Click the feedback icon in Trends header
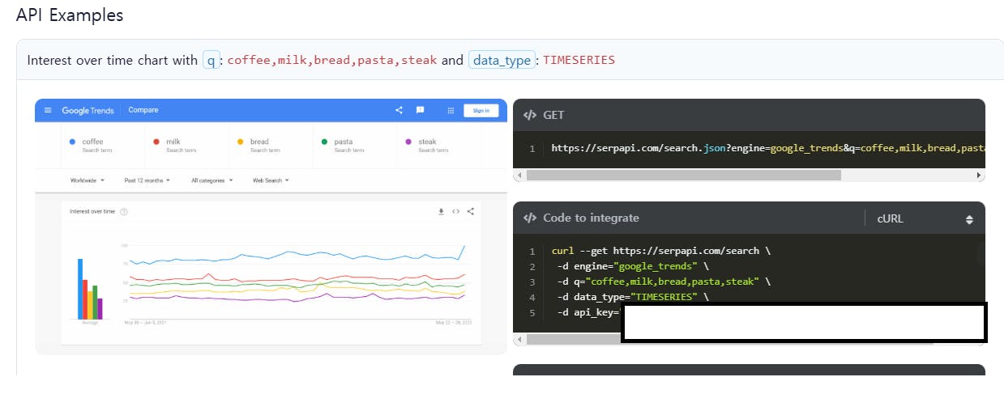Screen dimensions: 1004x394 click(x=420, y=110)
